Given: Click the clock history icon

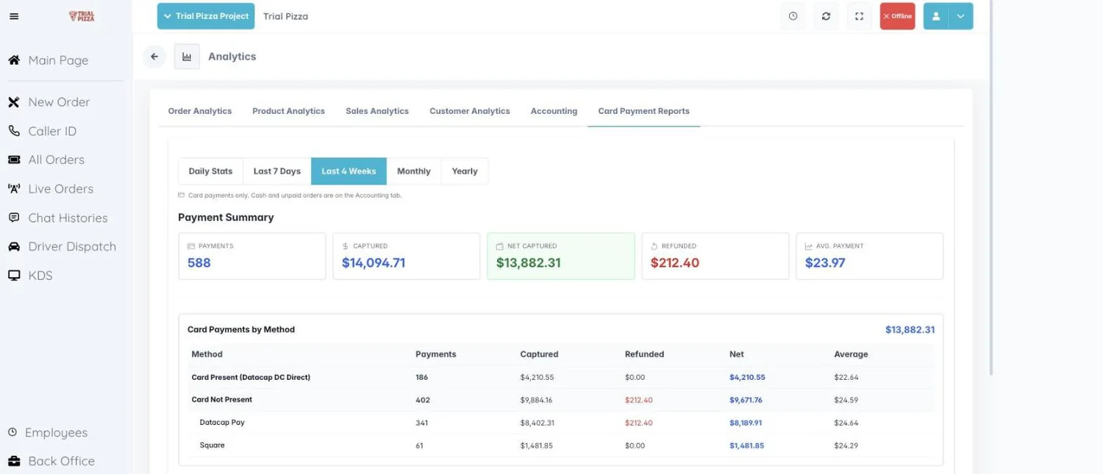Looking at the screenshot, I should [x=793, y=16].
